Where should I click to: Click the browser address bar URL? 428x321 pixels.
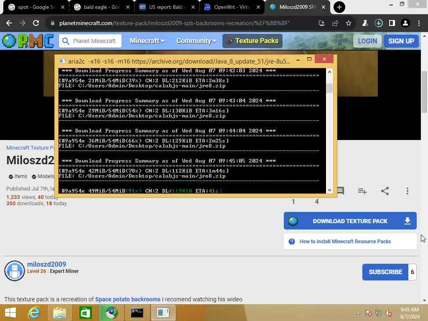[175, 23]
